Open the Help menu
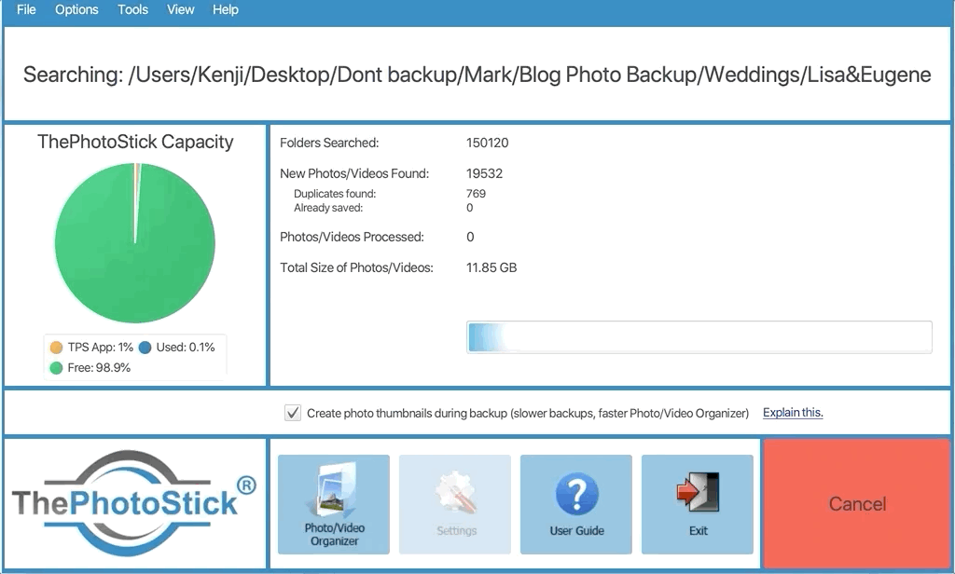 click(x=226, y=9)
